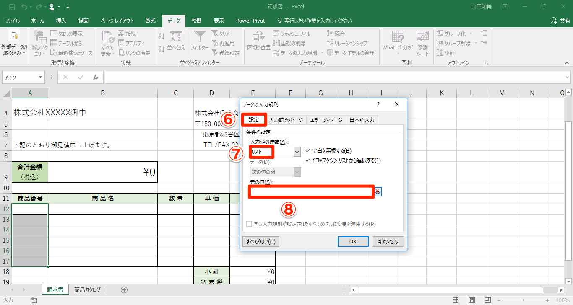Click OK in the データの入力規則 dialog

point(353,241)
